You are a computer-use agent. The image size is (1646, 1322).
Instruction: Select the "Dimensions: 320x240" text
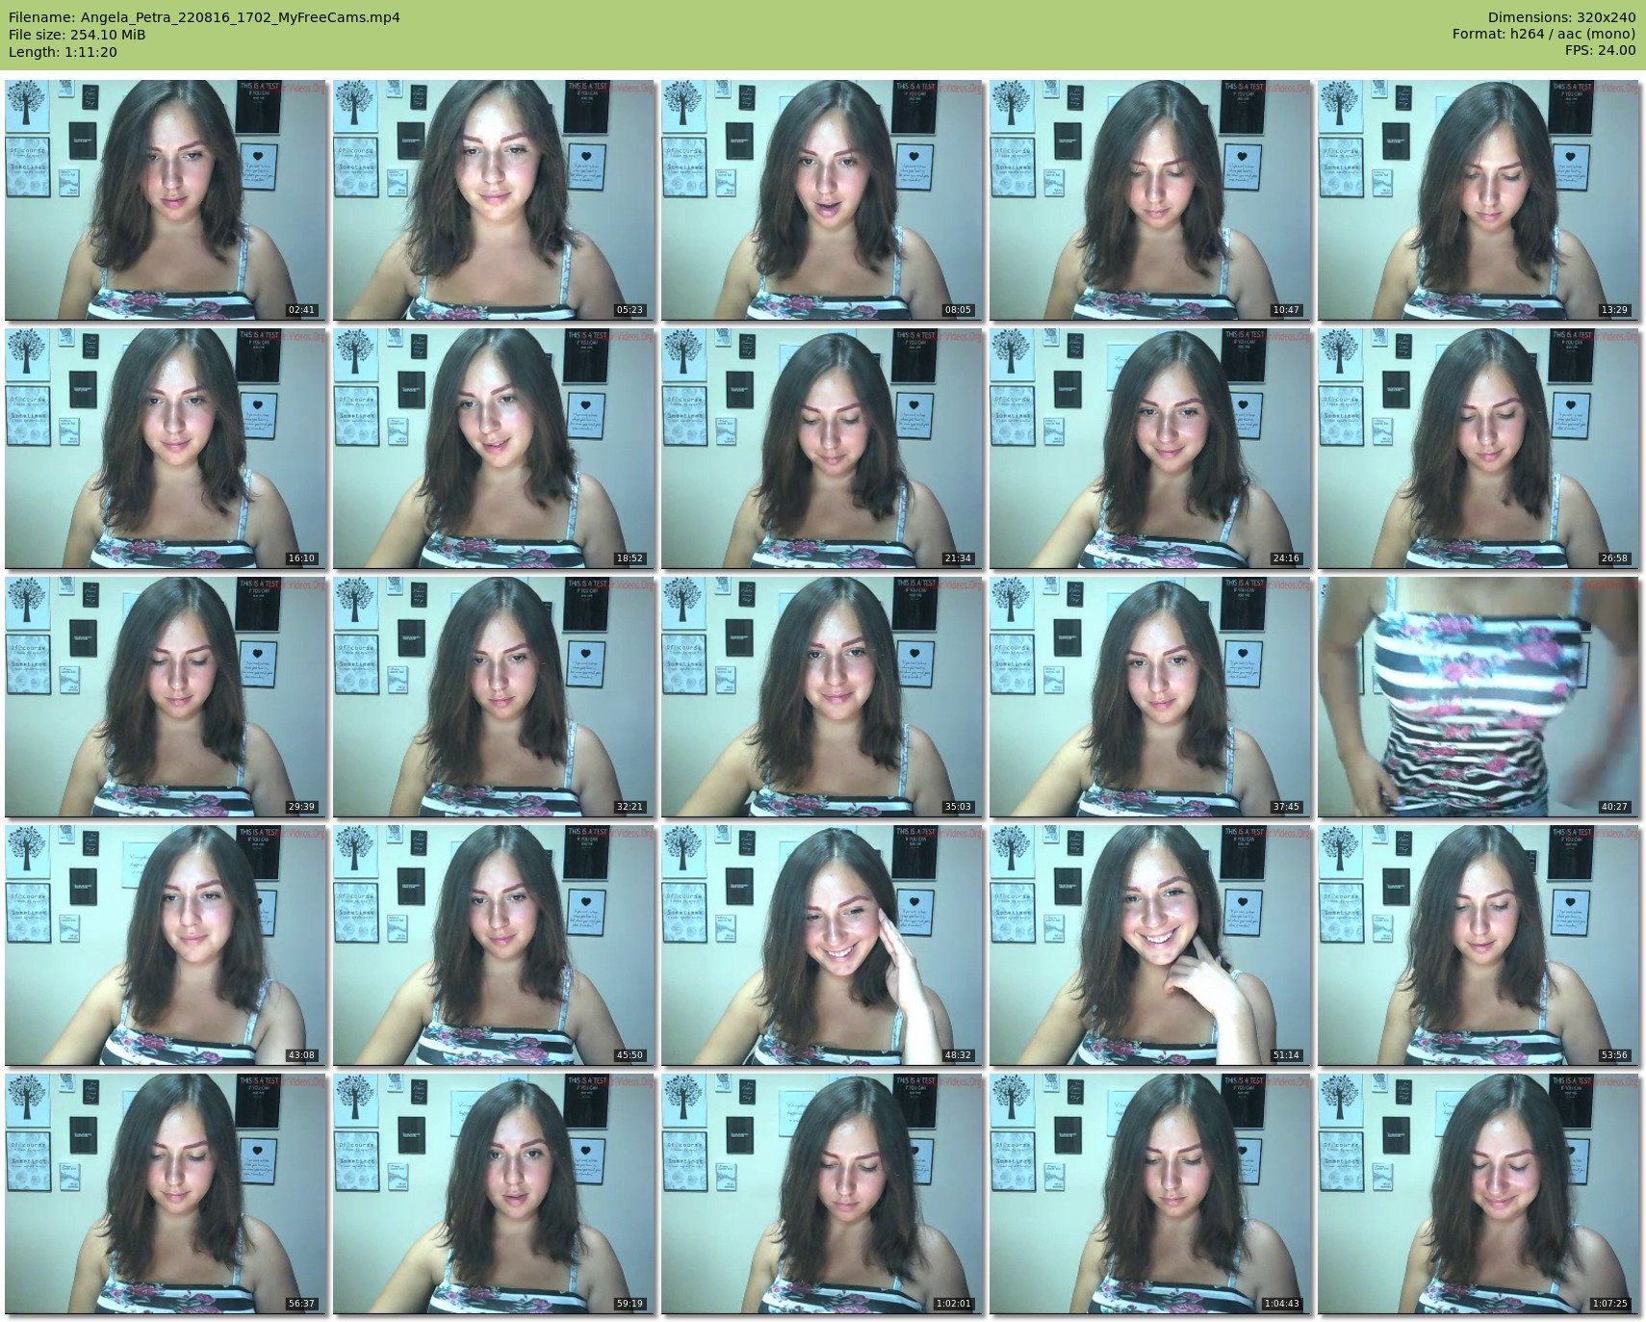pos(1561,17)
